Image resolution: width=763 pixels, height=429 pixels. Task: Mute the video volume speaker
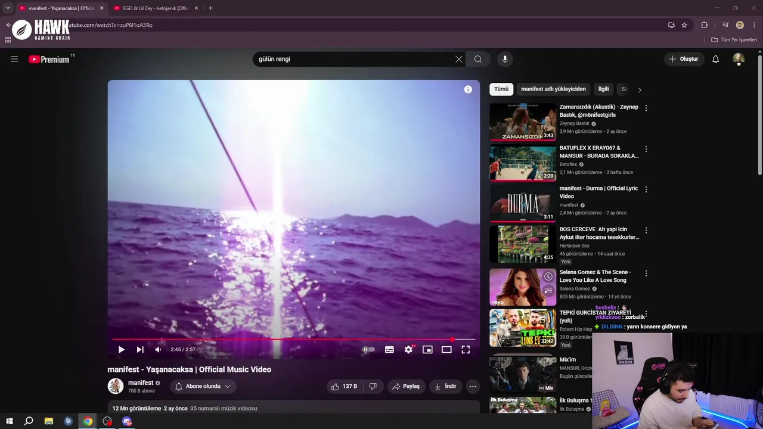click(158, 350)
